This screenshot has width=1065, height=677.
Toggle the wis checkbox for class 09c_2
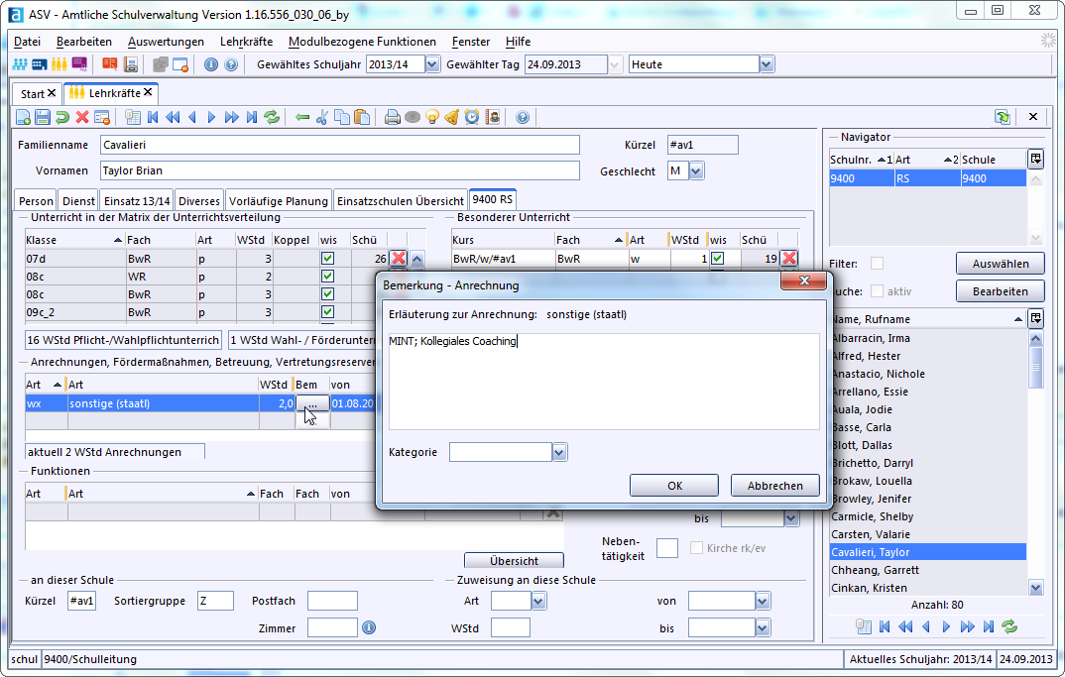click(x=327, y=311)
